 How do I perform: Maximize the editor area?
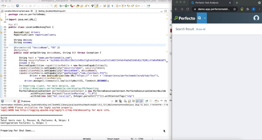pos(166,11)
